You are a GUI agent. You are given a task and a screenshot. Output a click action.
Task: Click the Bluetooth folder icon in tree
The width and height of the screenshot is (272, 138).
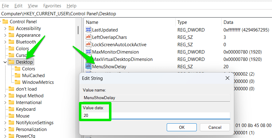click(11, 42)
